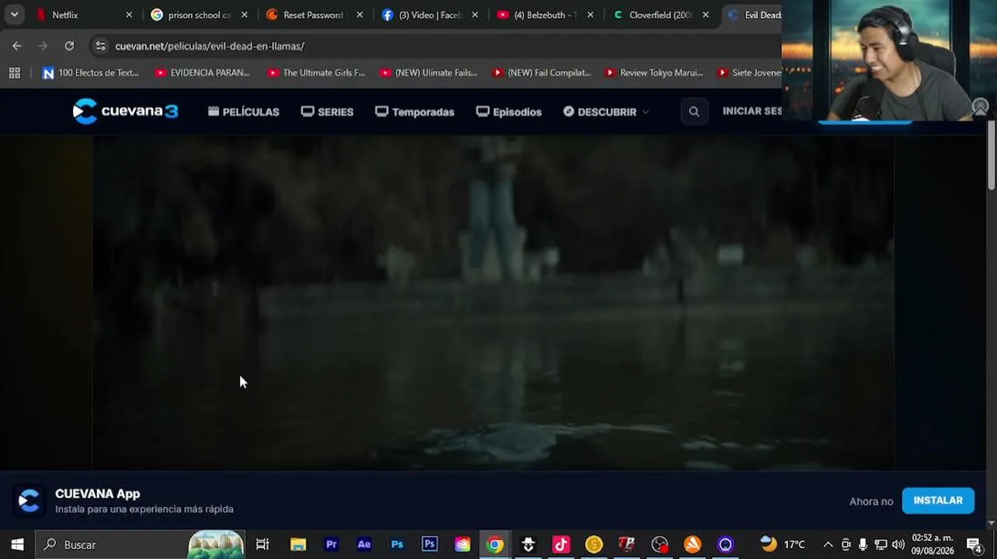Viewport: 997px width, 559px height.
Task: Switch to the Belzebuth YouTube tab
Action: [545, 15]
